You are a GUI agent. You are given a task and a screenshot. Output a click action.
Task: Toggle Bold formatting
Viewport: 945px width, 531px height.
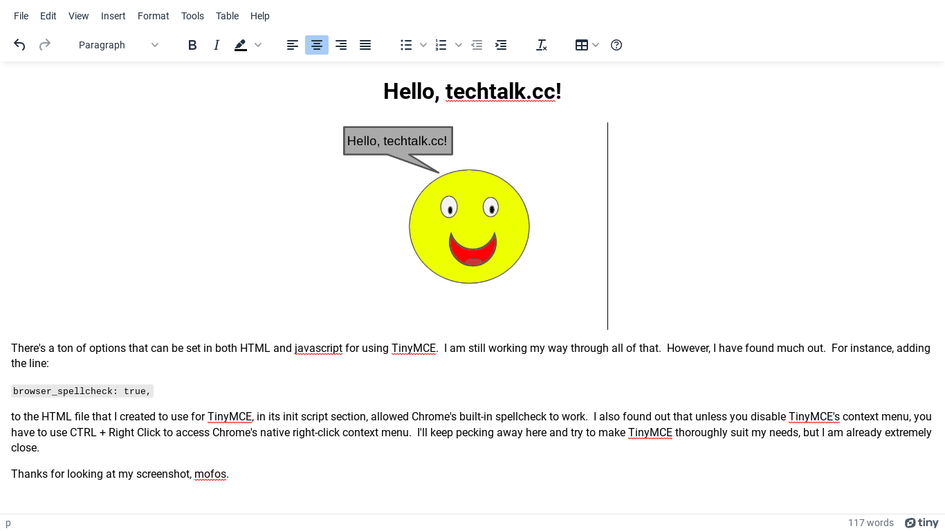pyautogui.click(x=192, y=45)
